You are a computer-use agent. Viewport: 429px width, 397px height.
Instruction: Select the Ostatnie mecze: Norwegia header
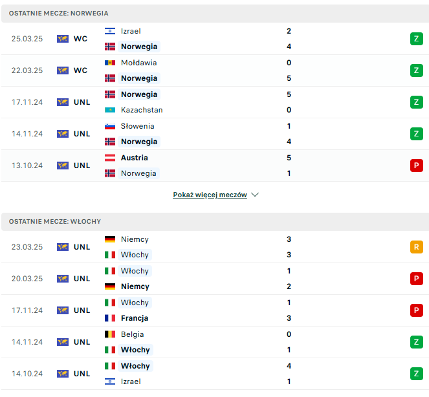tap(215, 14)
